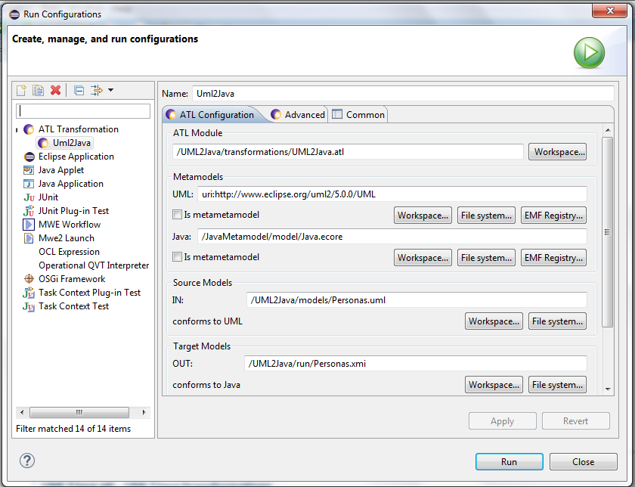Run the Uml2Java configuration

click(510, 462)
